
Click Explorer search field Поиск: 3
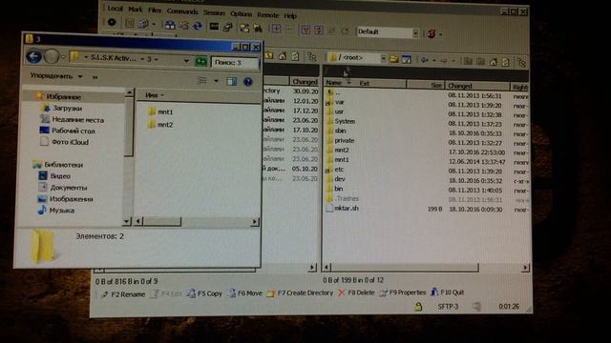point(235,62)
